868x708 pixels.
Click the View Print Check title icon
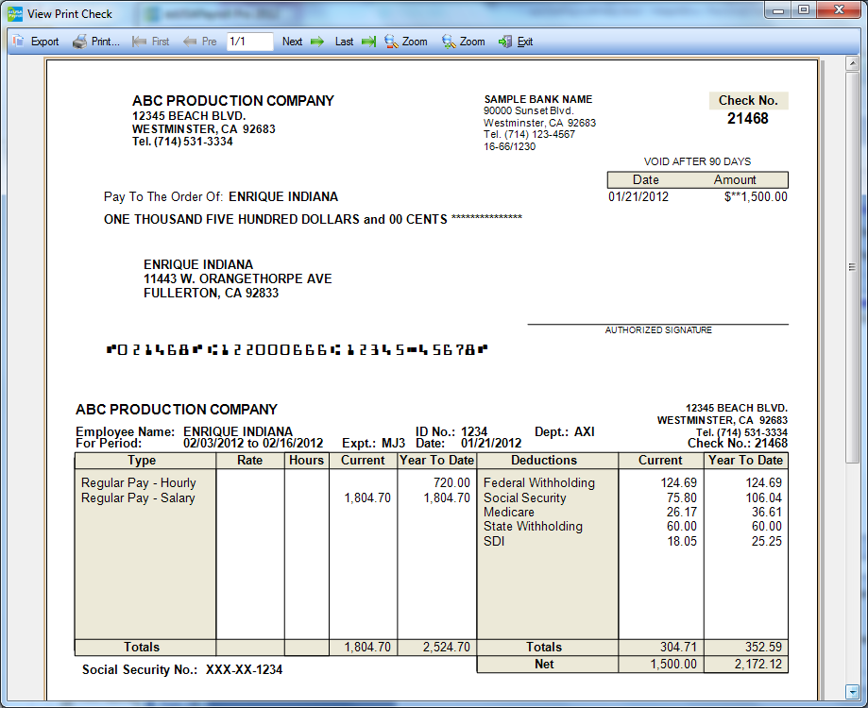pyautogui.click(x=15, y=14)
